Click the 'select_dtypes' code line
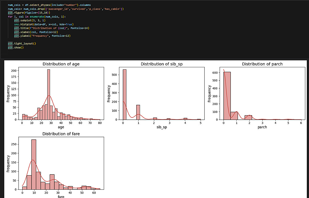Image resolution: width=309 pixels, height=198 pixels. point(49,5)
